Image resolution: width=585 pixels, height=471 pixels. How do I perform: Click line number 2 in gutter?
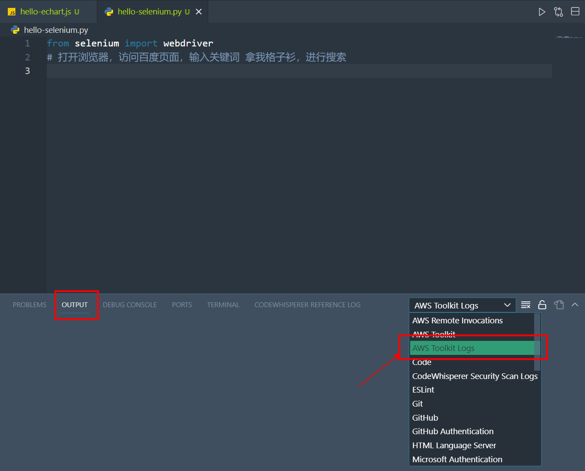(x=28, y=57)
